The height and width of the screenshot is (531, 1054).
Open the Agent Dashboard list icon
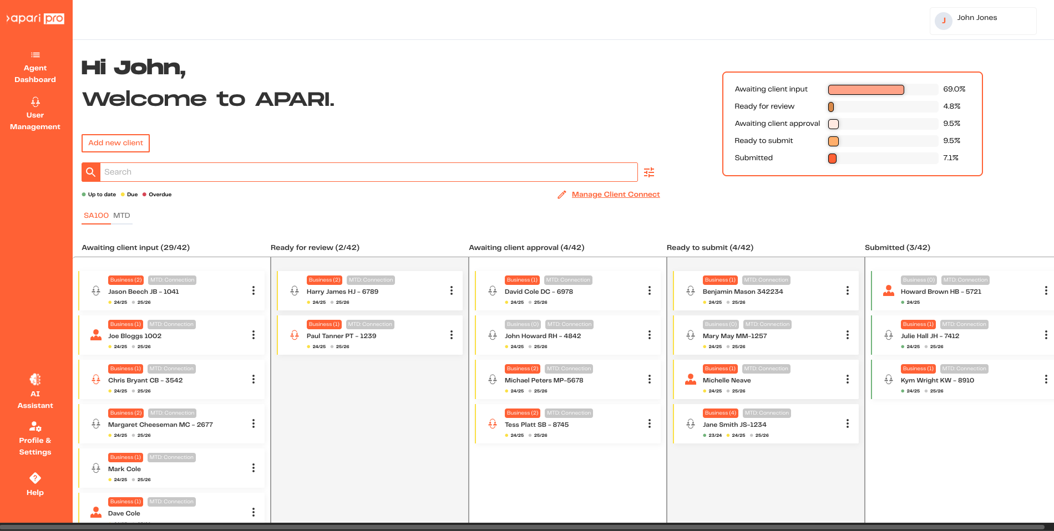(x=36, y=55)
